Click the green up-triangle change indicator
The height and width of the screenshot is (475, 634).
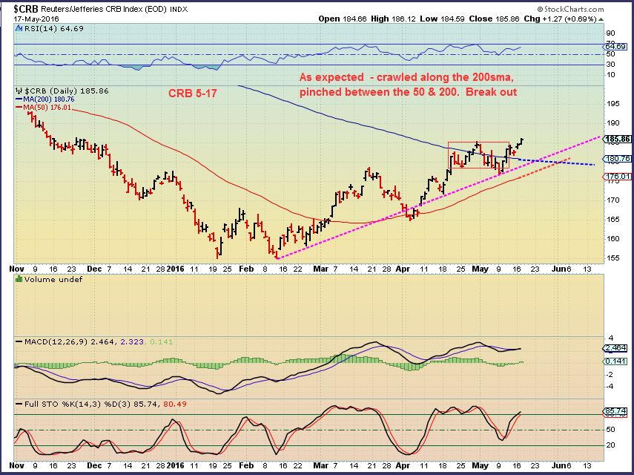(x=601, y=19)
